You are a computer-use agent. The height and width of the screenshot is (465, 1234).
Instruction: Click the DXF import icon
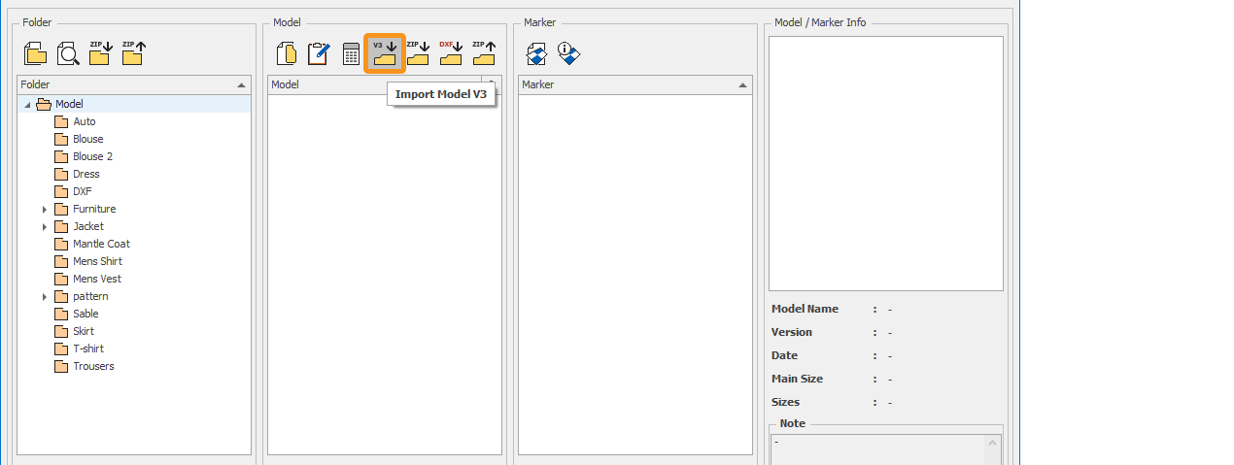tap(451, 53)
